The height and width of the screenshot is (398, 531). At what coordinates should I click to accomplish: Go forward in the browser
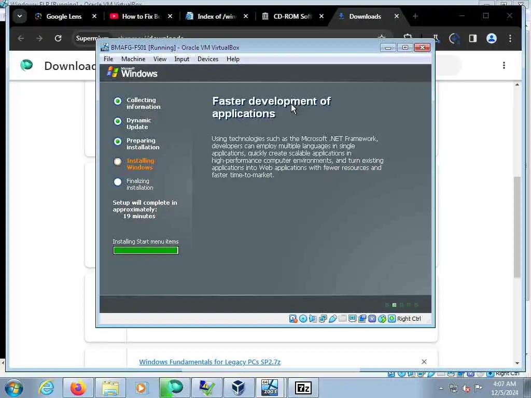pos(39,38)
